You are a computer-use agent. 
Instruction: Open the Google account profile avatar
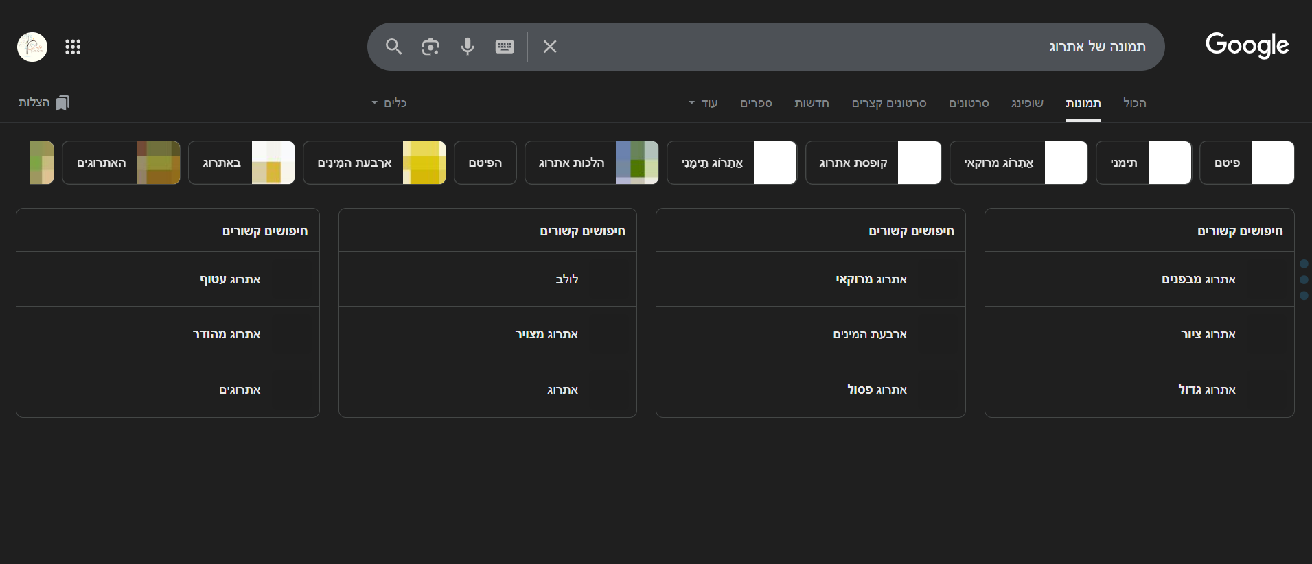coord(32,47)
